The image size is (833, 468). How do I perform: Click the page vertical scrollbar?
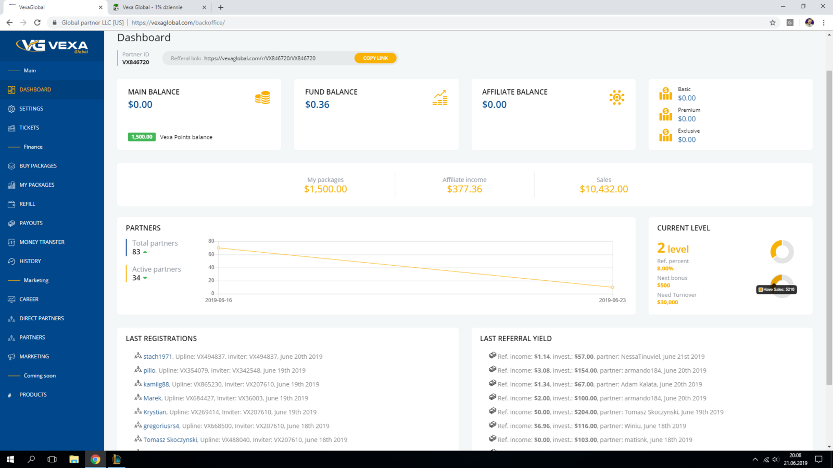tap(829, 228)
